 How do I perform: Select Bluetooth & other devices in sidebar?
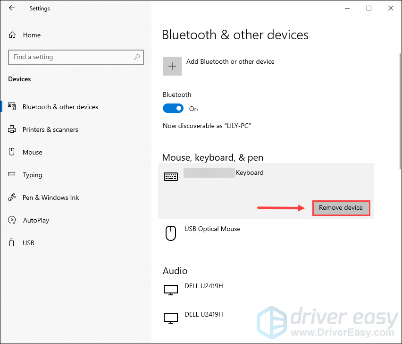point(60,107)
